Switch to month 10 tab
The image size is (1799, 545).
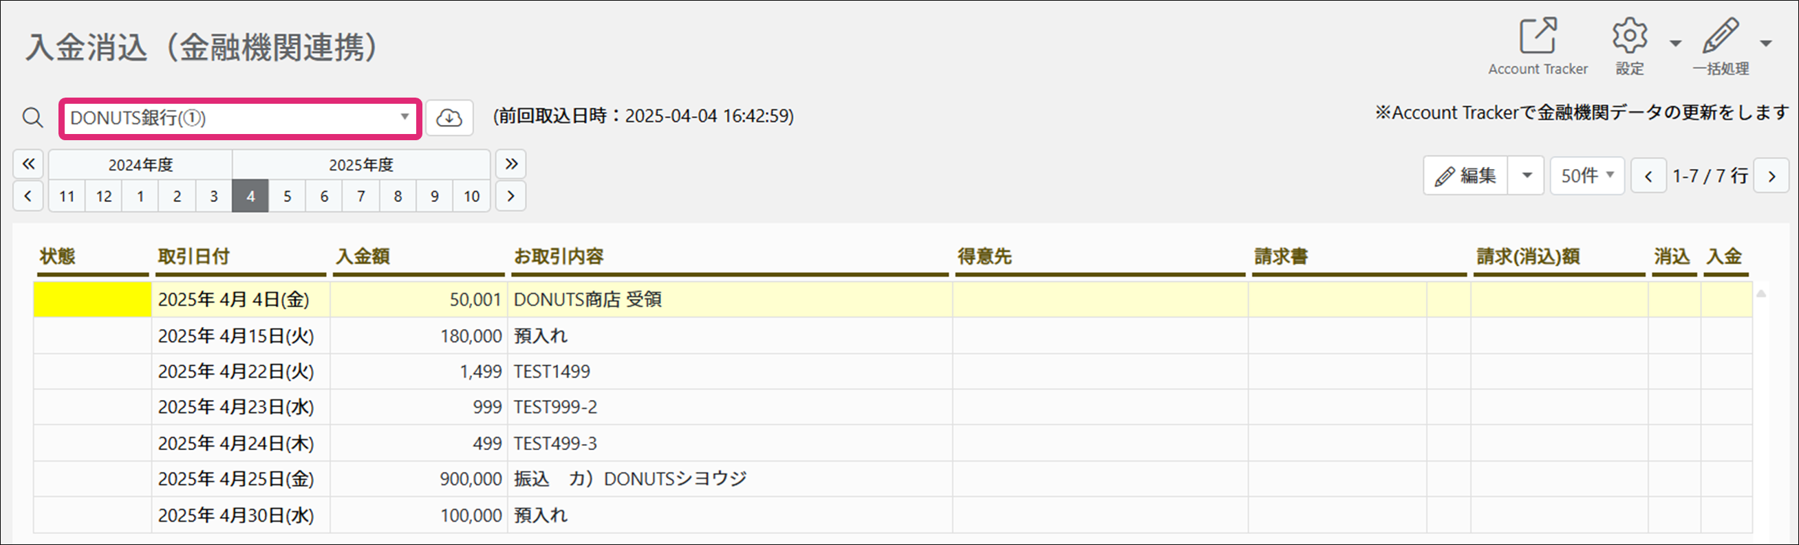[x=471, y=197]
